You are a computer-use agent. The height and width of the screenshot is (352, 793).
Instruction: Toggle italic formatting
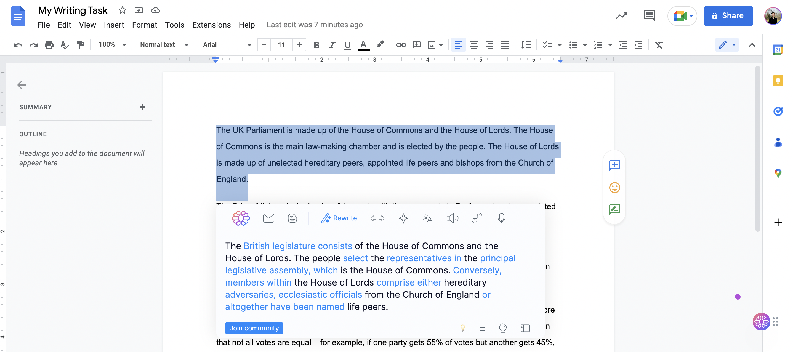click(x=332, y=45)
